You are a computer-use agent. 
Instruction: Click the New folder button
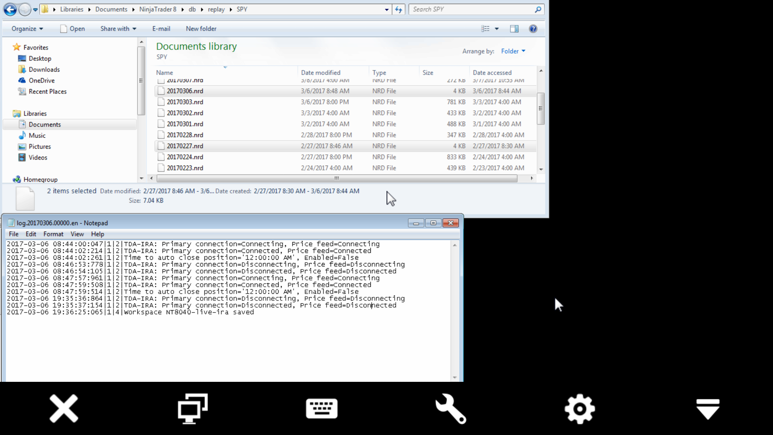coord(201,29)
